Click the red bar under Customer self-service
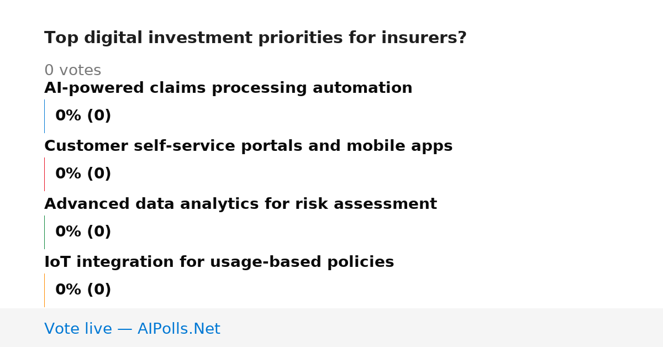The width and height of the screenshot is (663, 347). click(44, 174)
